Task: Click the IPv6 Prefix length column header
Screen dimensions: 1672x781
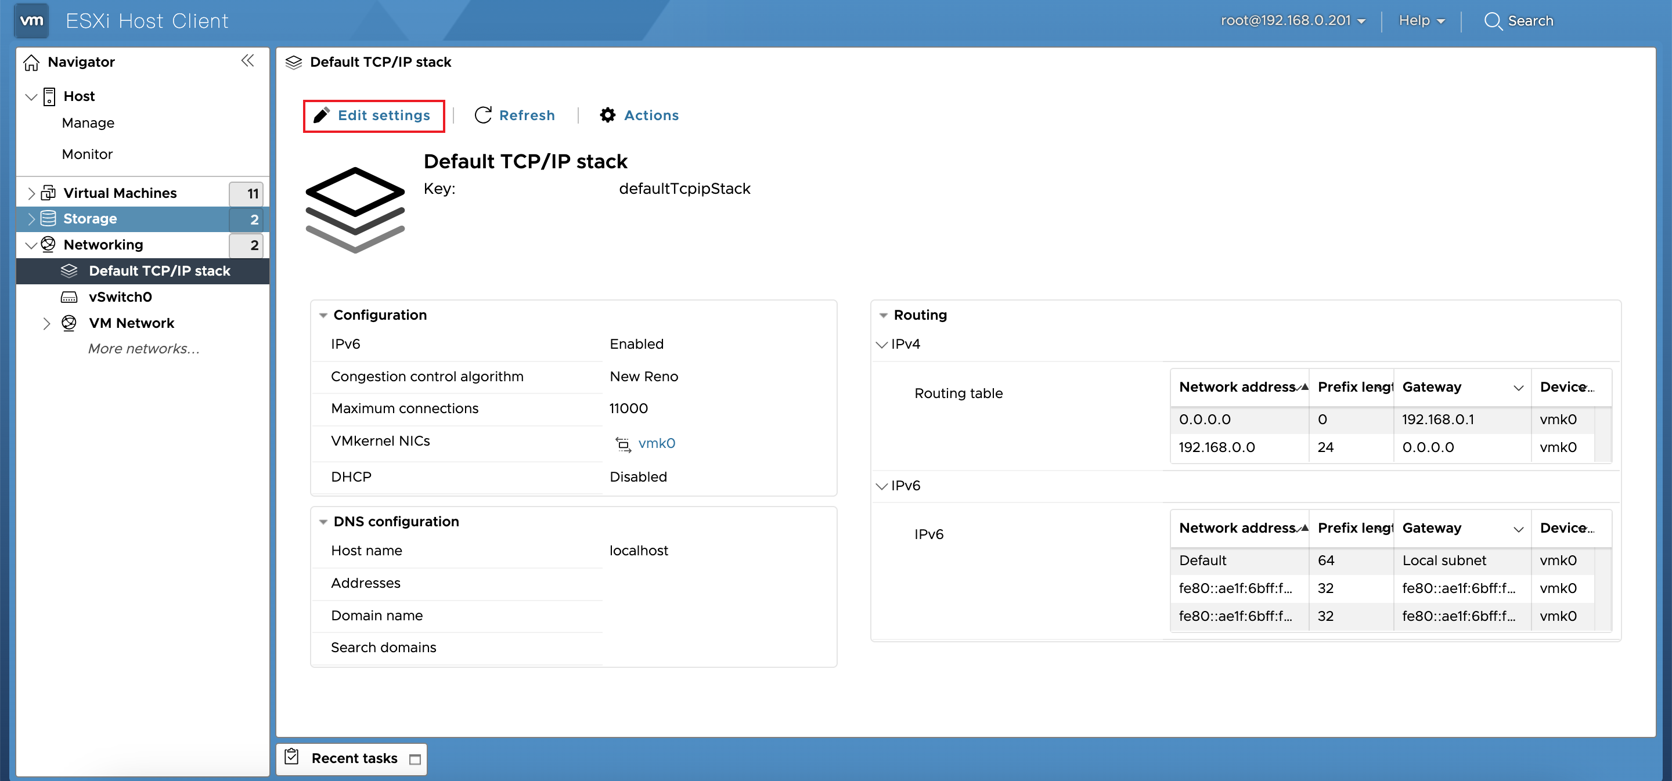Action: pyautogui.click(x=1352, y=528)
